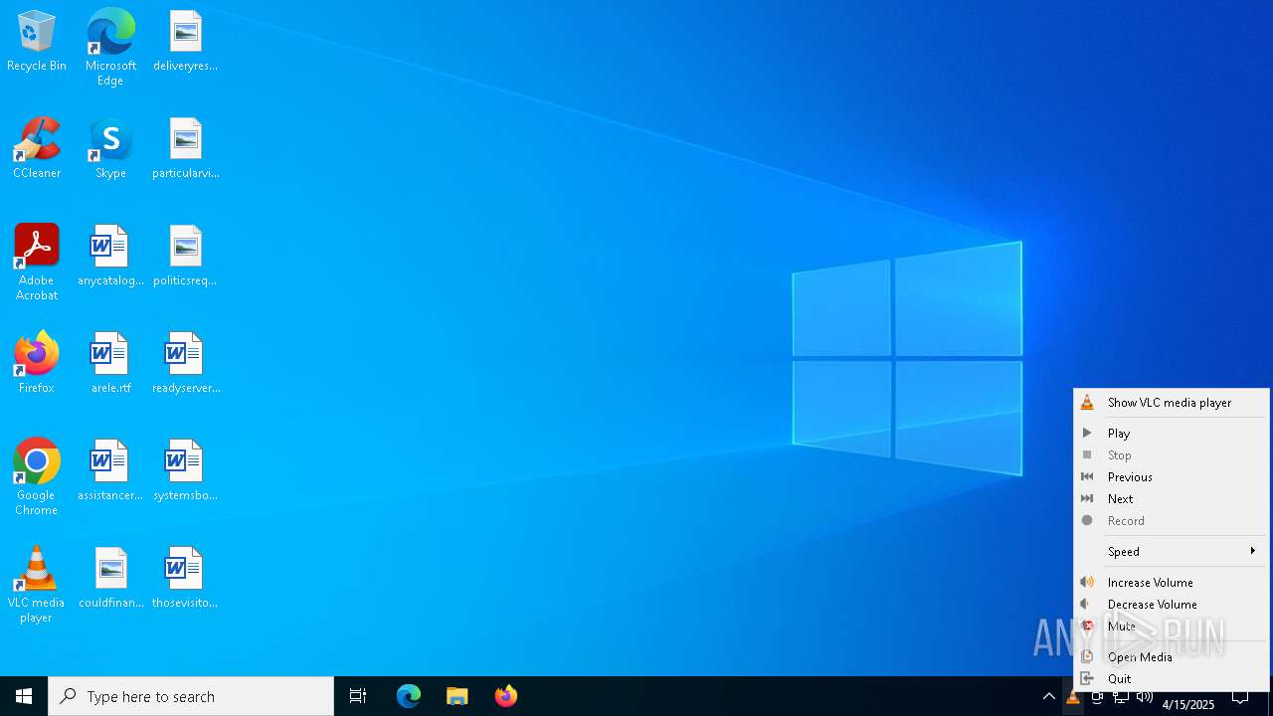Click the Windows Start button
Image resolution: width=1273 pixels, height=716 pixels.
point(24,696)
